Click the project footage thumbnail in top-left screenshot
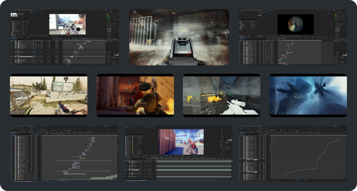Image resolution: width=357 pixels, height=191 pixels. coord(14,15)
